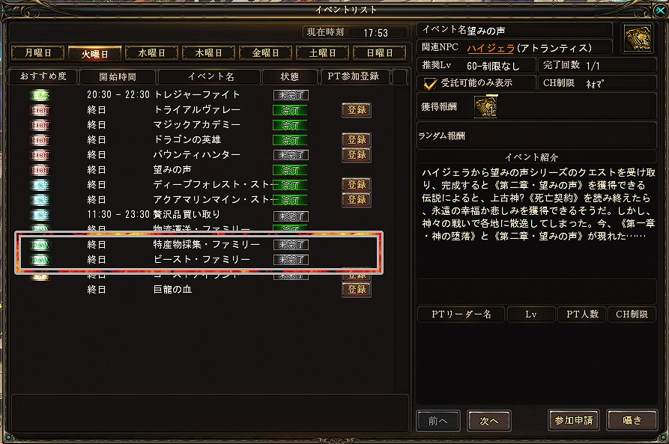
Task: Switch to the 土曜日 tab
Action: [x=323, y=53]
